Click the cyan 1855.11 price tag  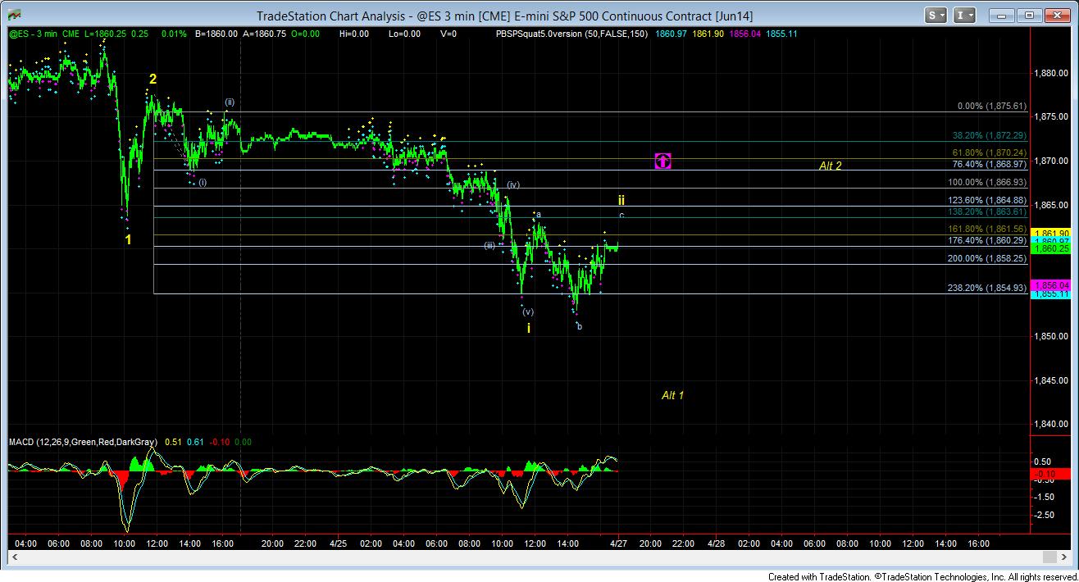(1049, 294)
